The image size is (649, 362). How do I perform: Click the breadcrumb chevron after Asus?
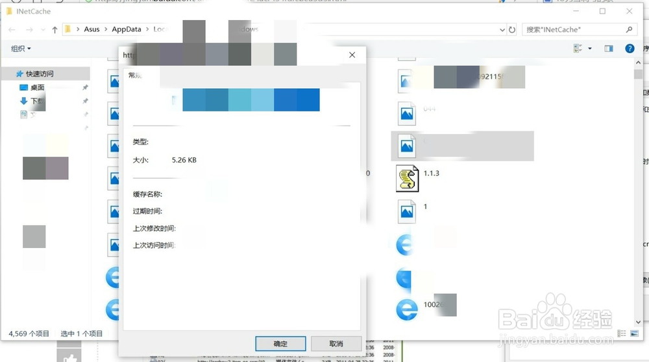click(106, 29)
